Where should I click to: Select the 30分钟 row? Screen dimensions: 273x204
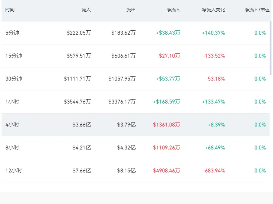[136, 79]
